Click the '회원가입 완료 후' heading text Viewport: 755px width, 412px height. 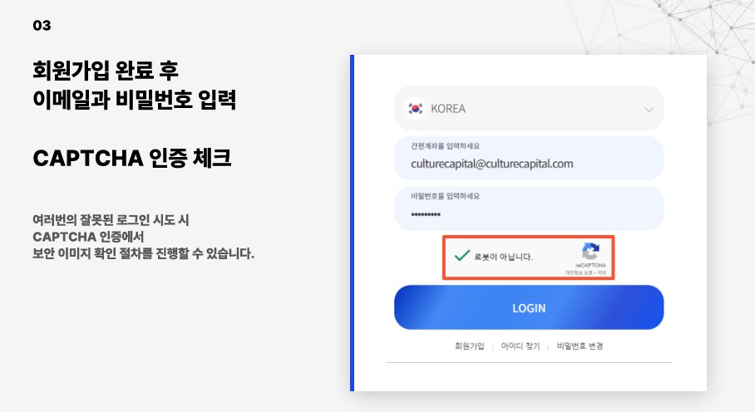point(106,71)
